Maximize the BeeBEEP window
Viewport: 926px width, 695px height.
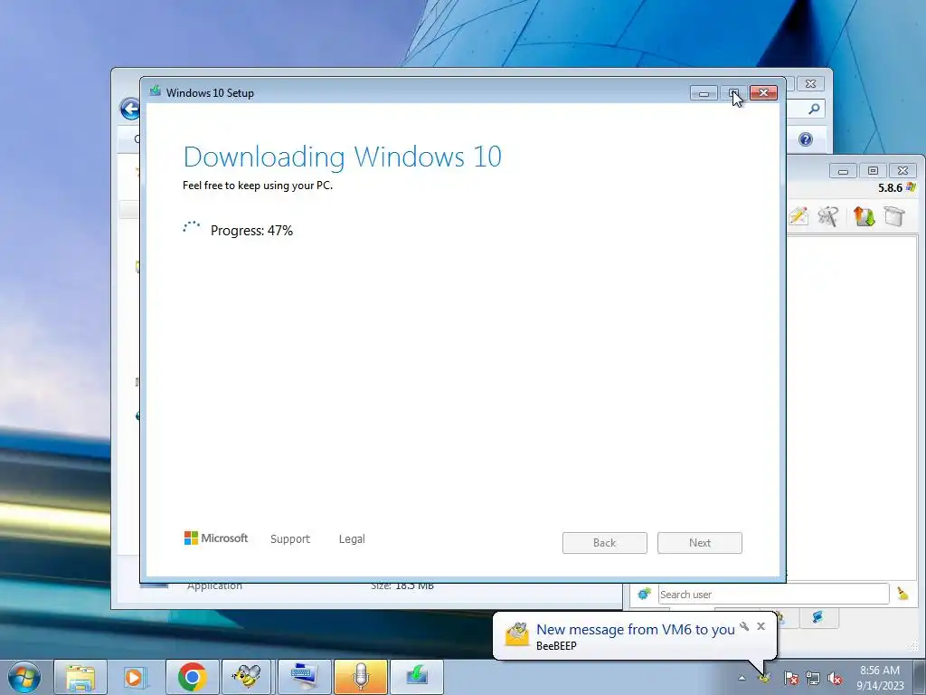pos(873,171)
